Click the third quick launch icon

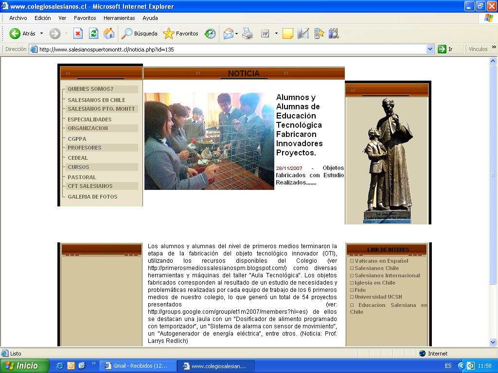point(82,366)
